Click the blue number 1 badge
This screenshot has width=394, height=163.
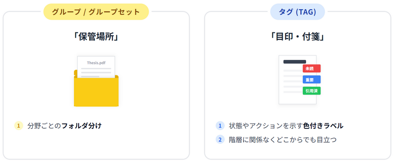[220, 126]
